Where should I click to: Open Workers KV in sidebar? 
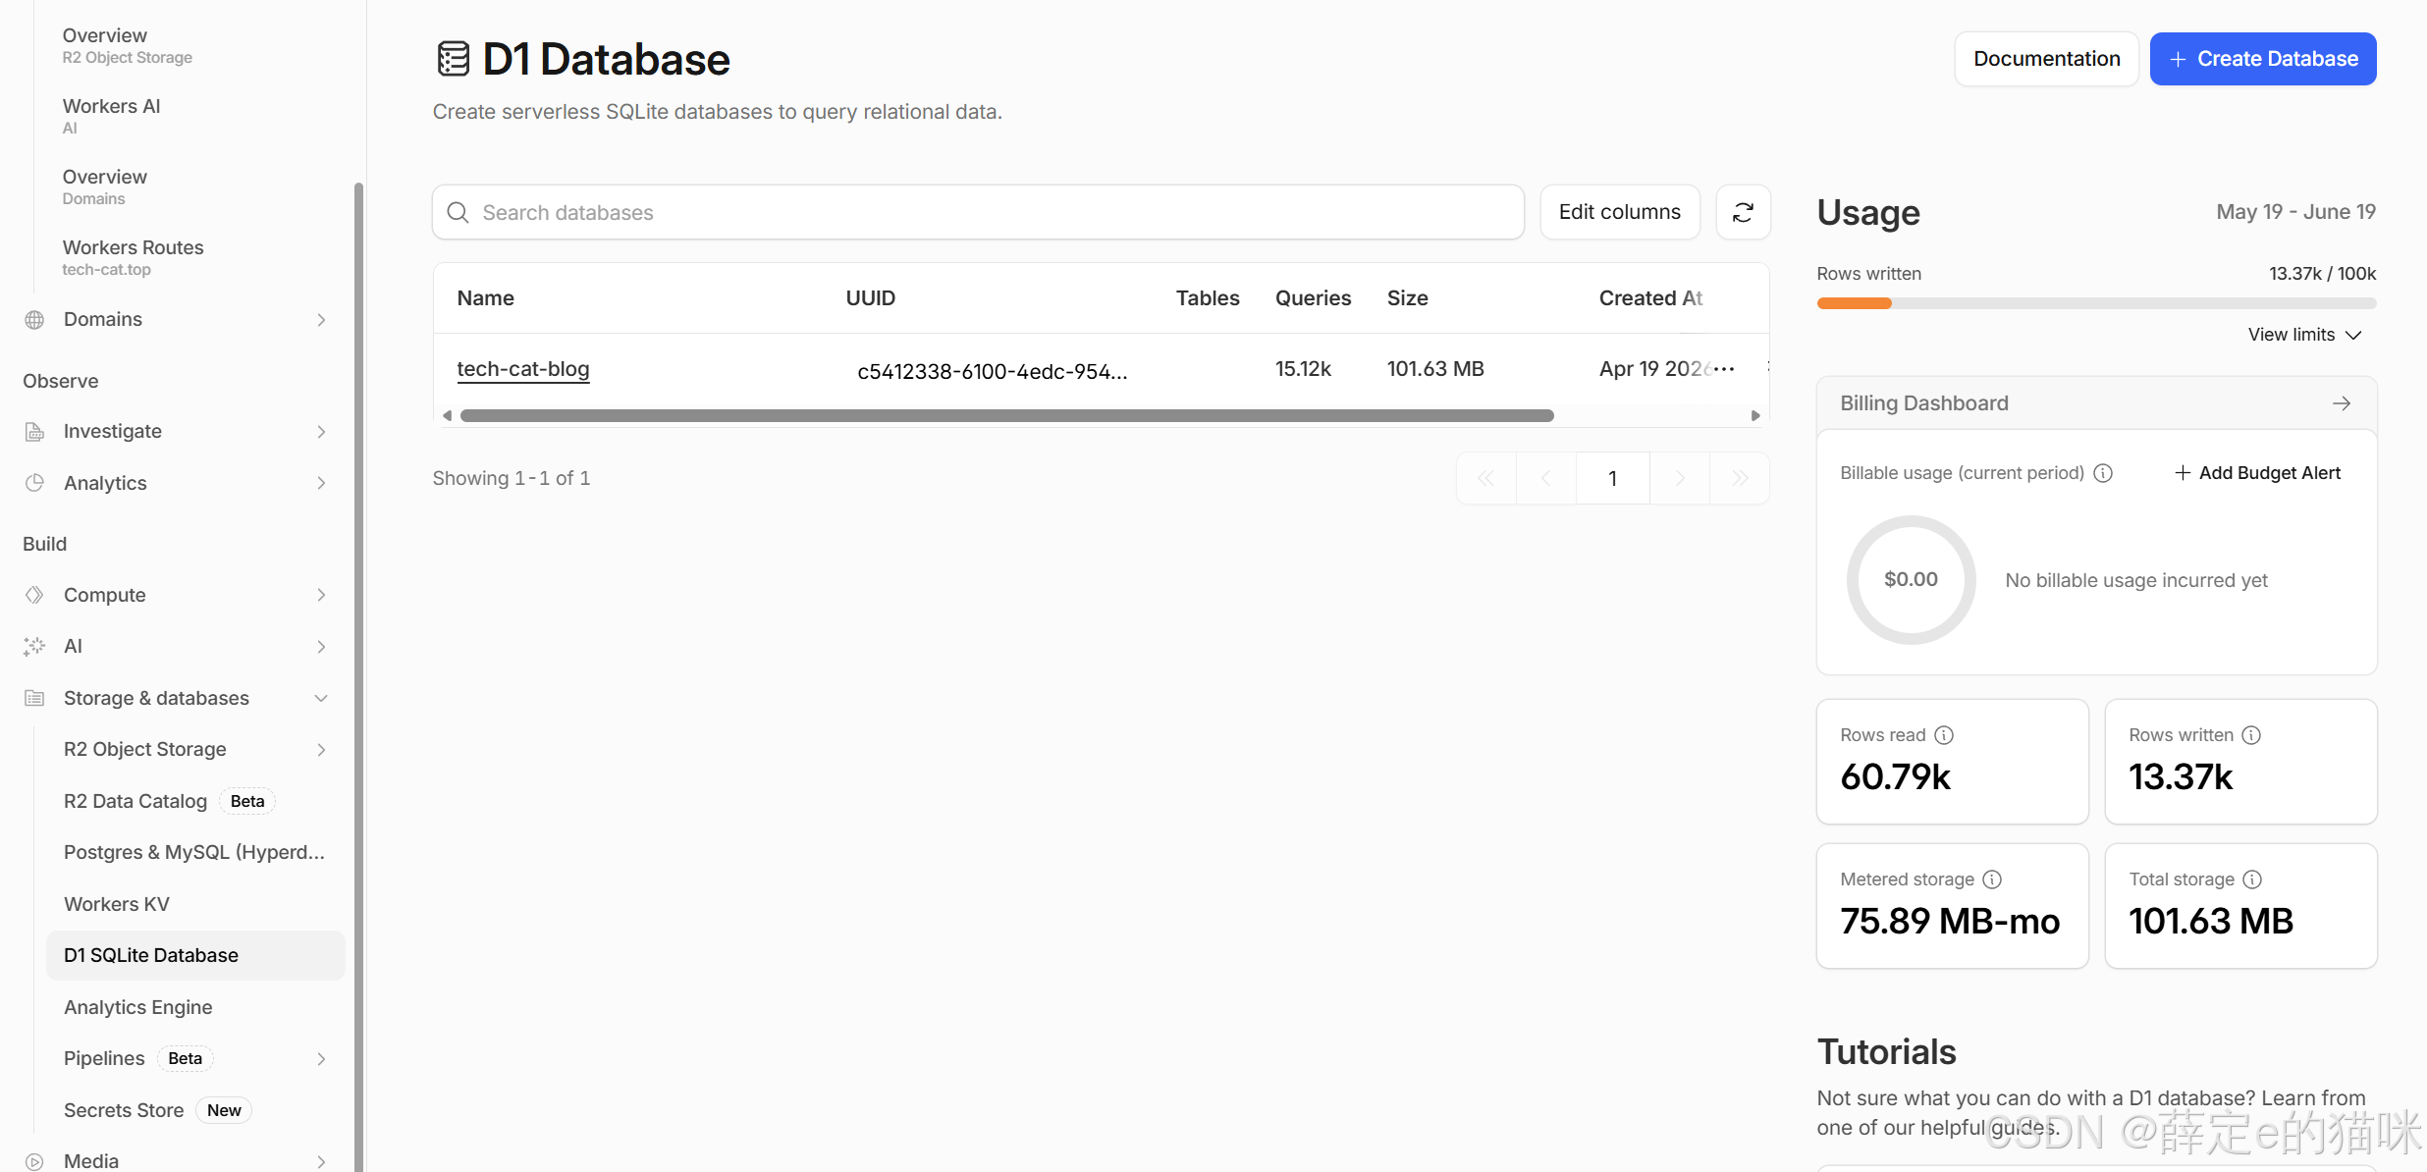pyautogui.click(x=117, y=904)
